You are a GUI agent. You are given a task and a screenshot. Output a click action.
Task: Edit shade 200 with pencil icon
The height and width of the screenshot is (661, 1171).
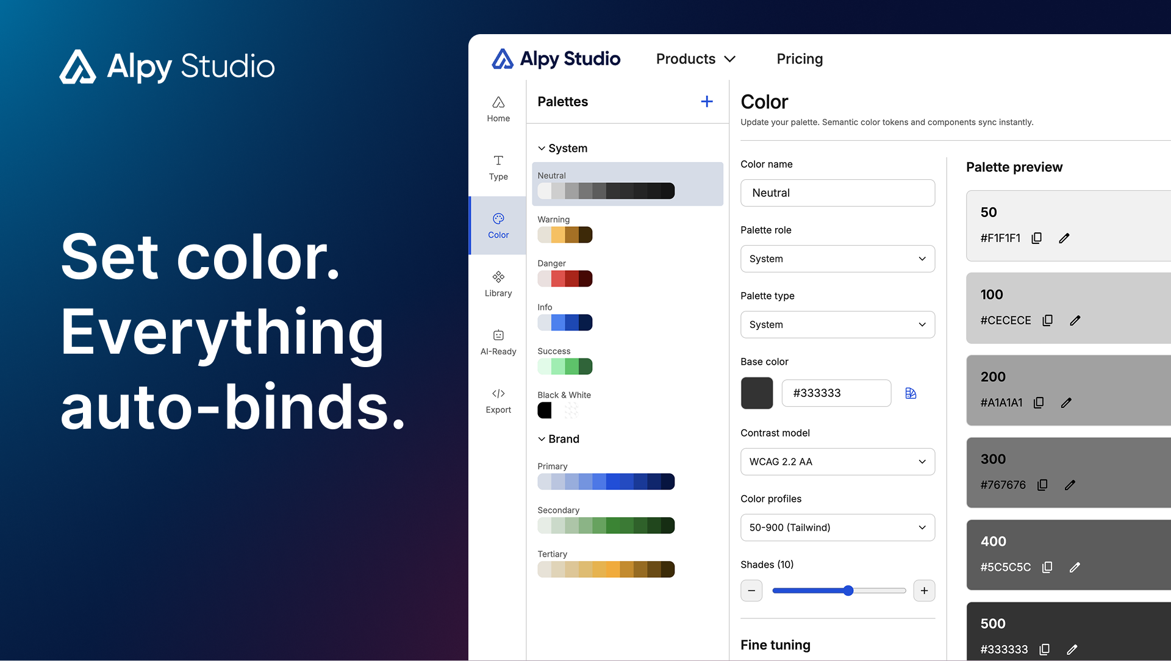[x=1066, y=402]
